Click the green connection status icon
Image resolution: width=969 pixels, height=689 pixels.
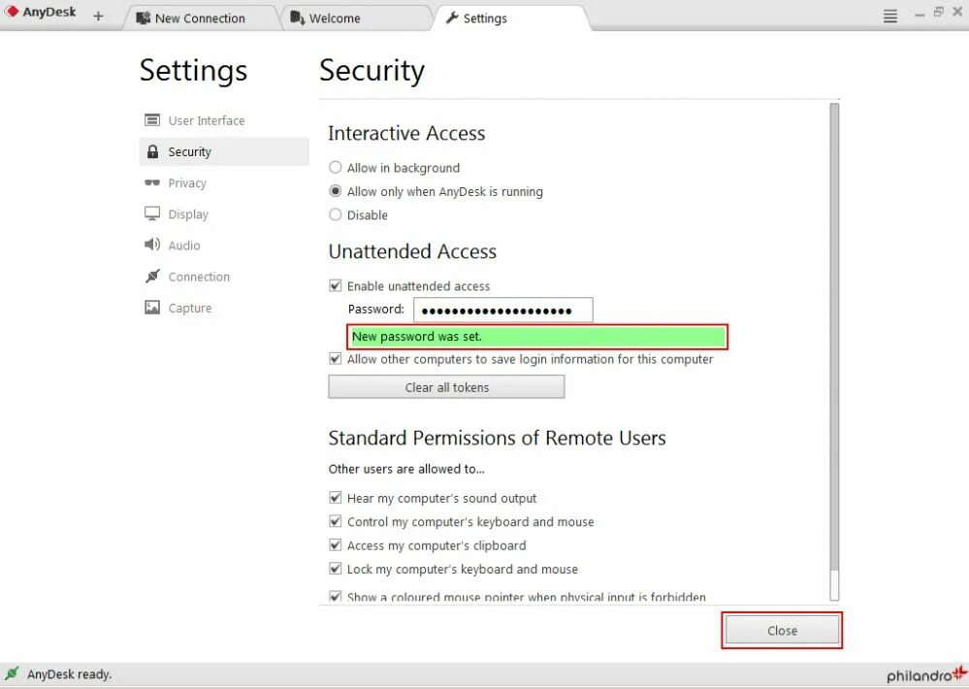click(x=12, y=673)
